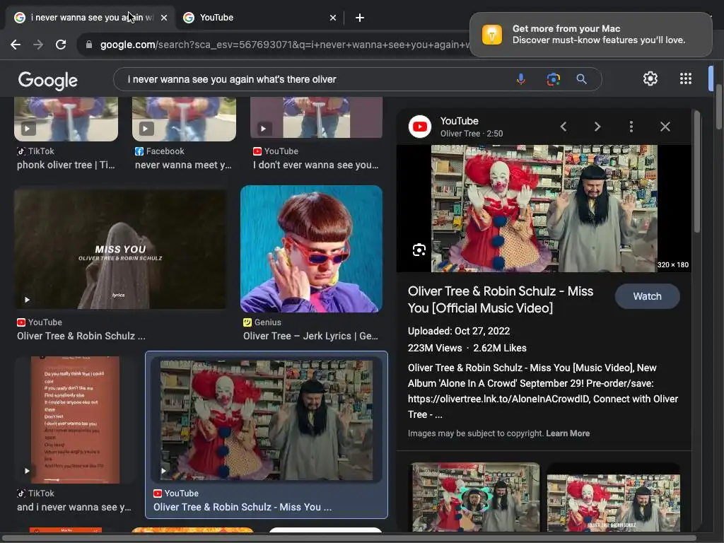Click the 'Uploaded: Oct 27, 2022' text
This screenshot has height=543, width=724.
point(458,331)
